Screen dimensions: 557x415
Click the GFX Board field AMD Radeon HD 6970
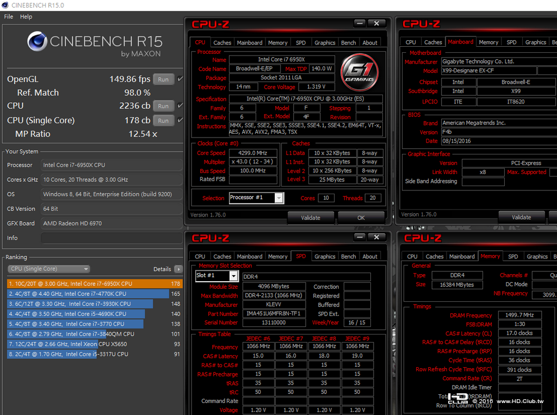[x=112, y=224]
